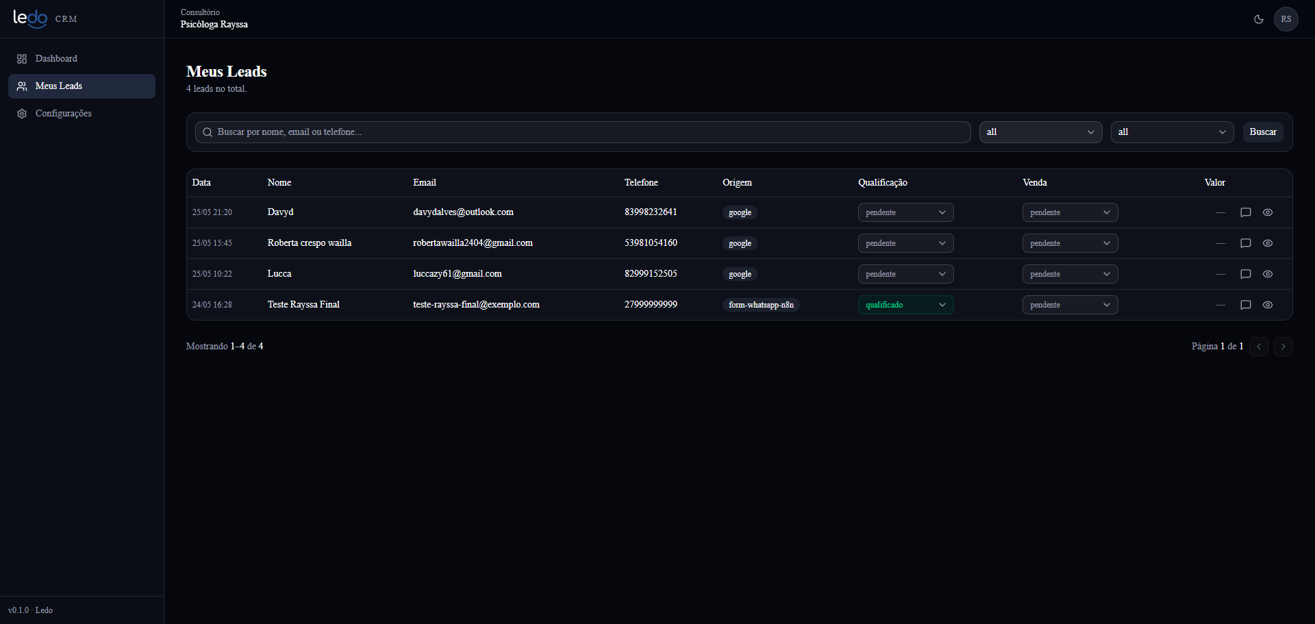The image size is (1315, 624).
Task: Focus the lead search input field
Action: [583, 132]
